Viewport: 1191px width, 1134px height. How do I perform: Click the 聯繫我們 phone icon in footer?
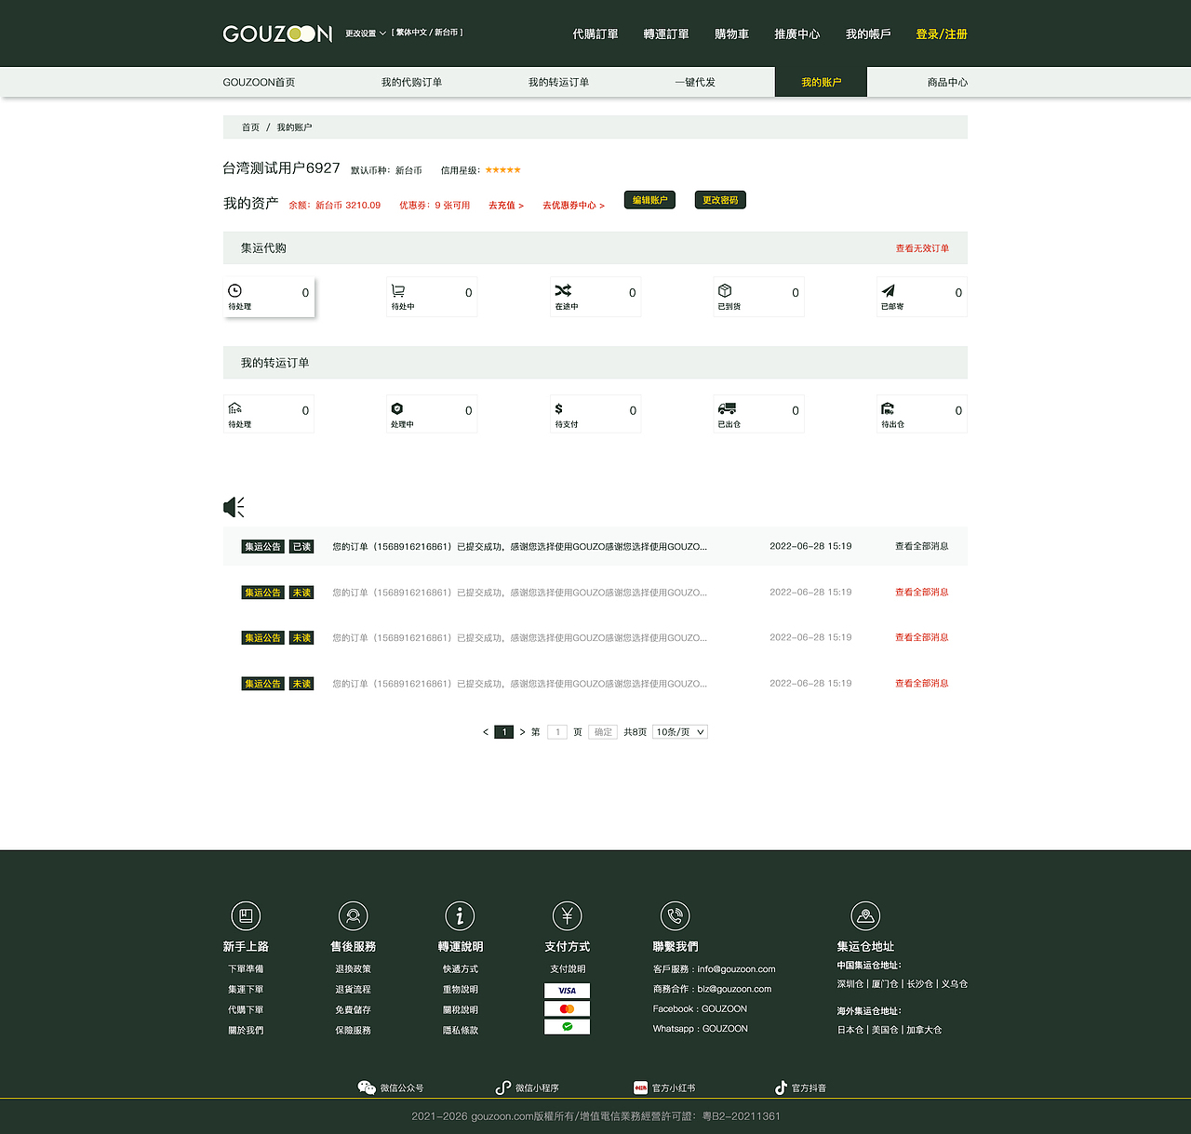tap(675, 916)
